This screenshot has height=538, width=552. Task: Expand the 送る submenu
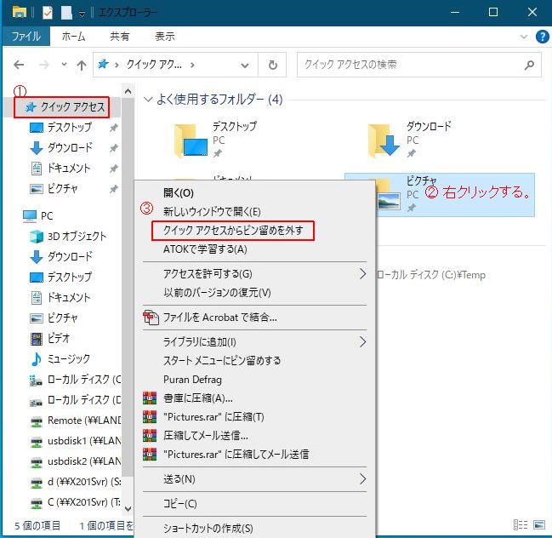362,479
